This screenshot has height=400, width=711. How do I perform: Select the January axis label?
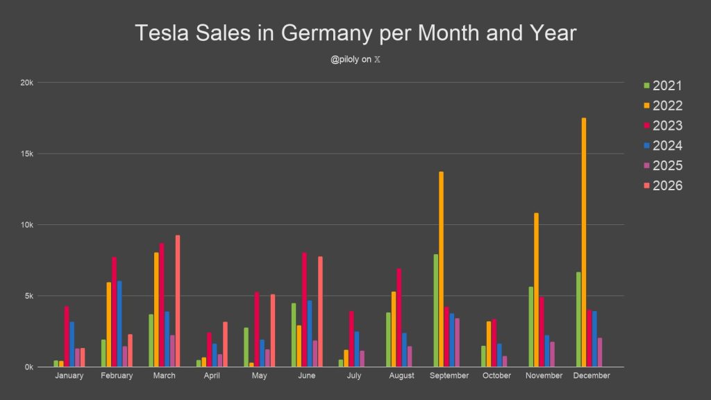69,376
